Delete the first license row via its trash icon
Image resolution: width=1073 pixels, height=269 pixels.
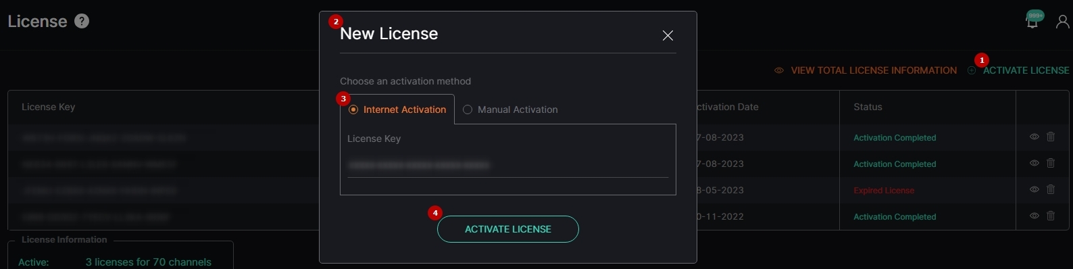click(1051, 137)
